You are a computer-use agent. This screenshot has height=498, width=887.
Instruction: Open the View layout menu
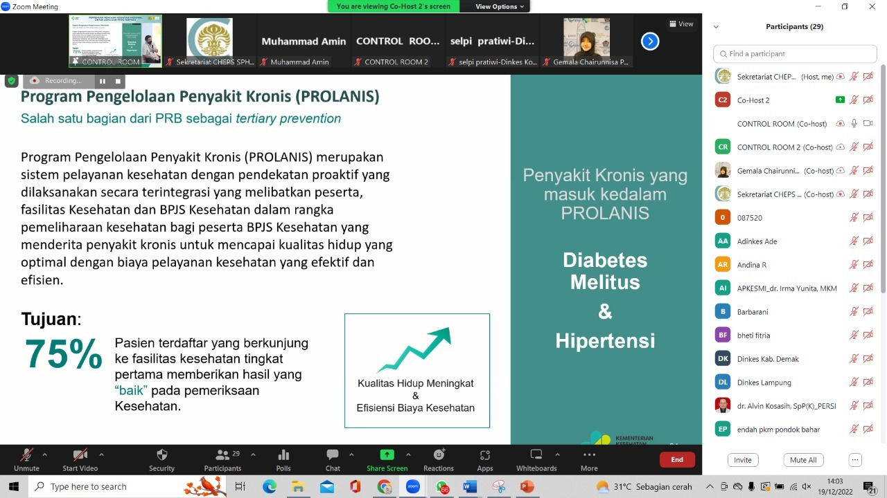(x=680, y=24)
